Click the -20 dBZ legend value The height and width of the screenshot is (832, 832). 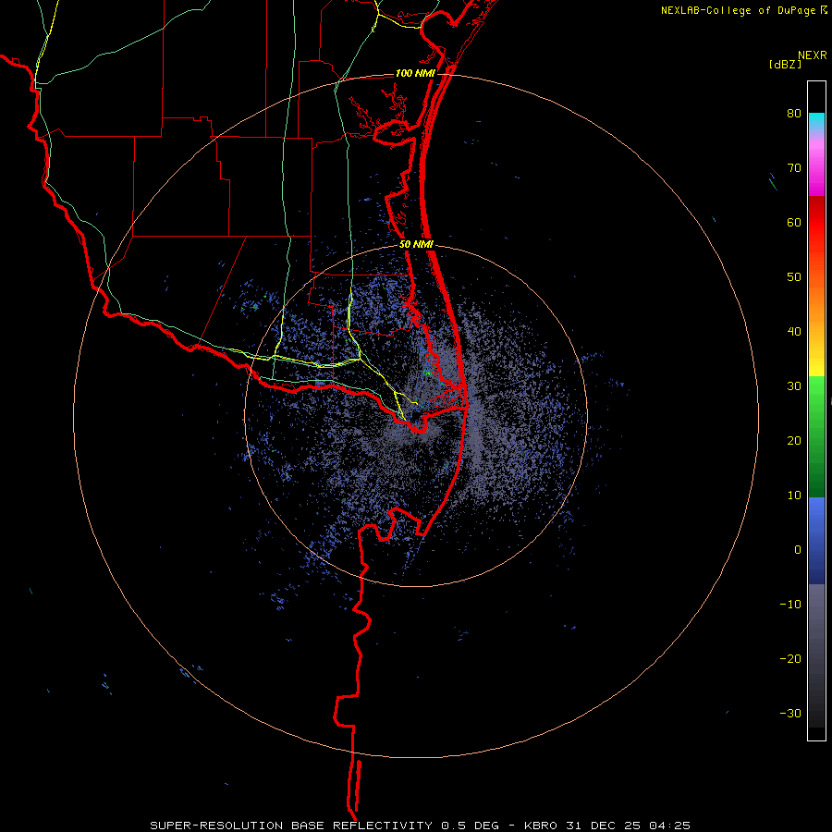click(790, 659)
